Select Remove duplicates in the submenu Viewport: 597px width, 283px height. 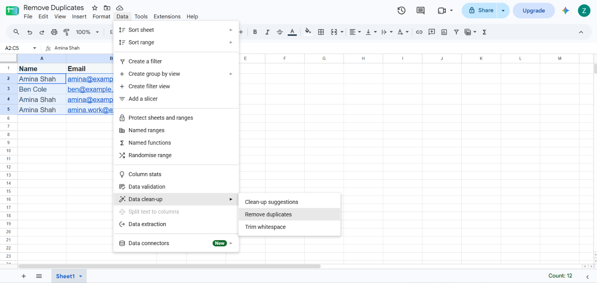(x=290, y=214)
